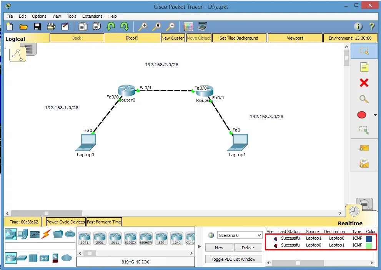Open the File menu
Screen dimensions: 381x270
pyautogui.click(x=10, y=16)
